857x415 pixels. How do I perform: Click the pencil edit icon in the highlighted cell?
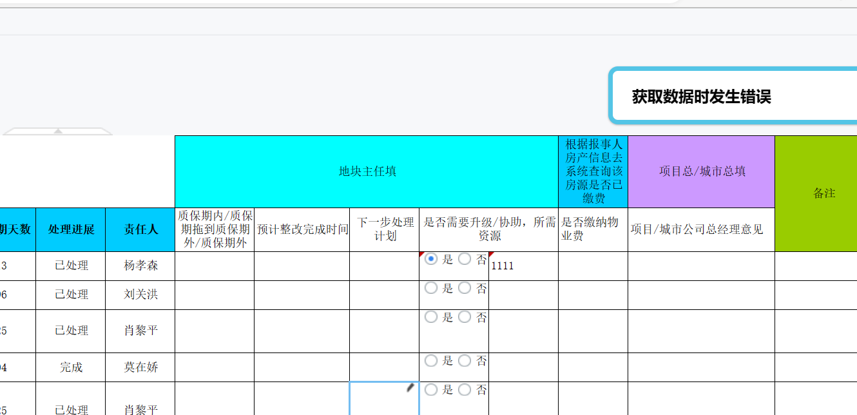tap(410, 388)
